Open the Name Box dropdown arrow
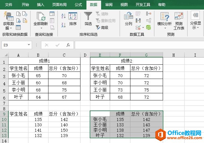The image size is (204, 143). tap(29, 45)
